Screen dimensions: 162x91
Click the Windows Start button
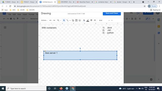point(3,88)
